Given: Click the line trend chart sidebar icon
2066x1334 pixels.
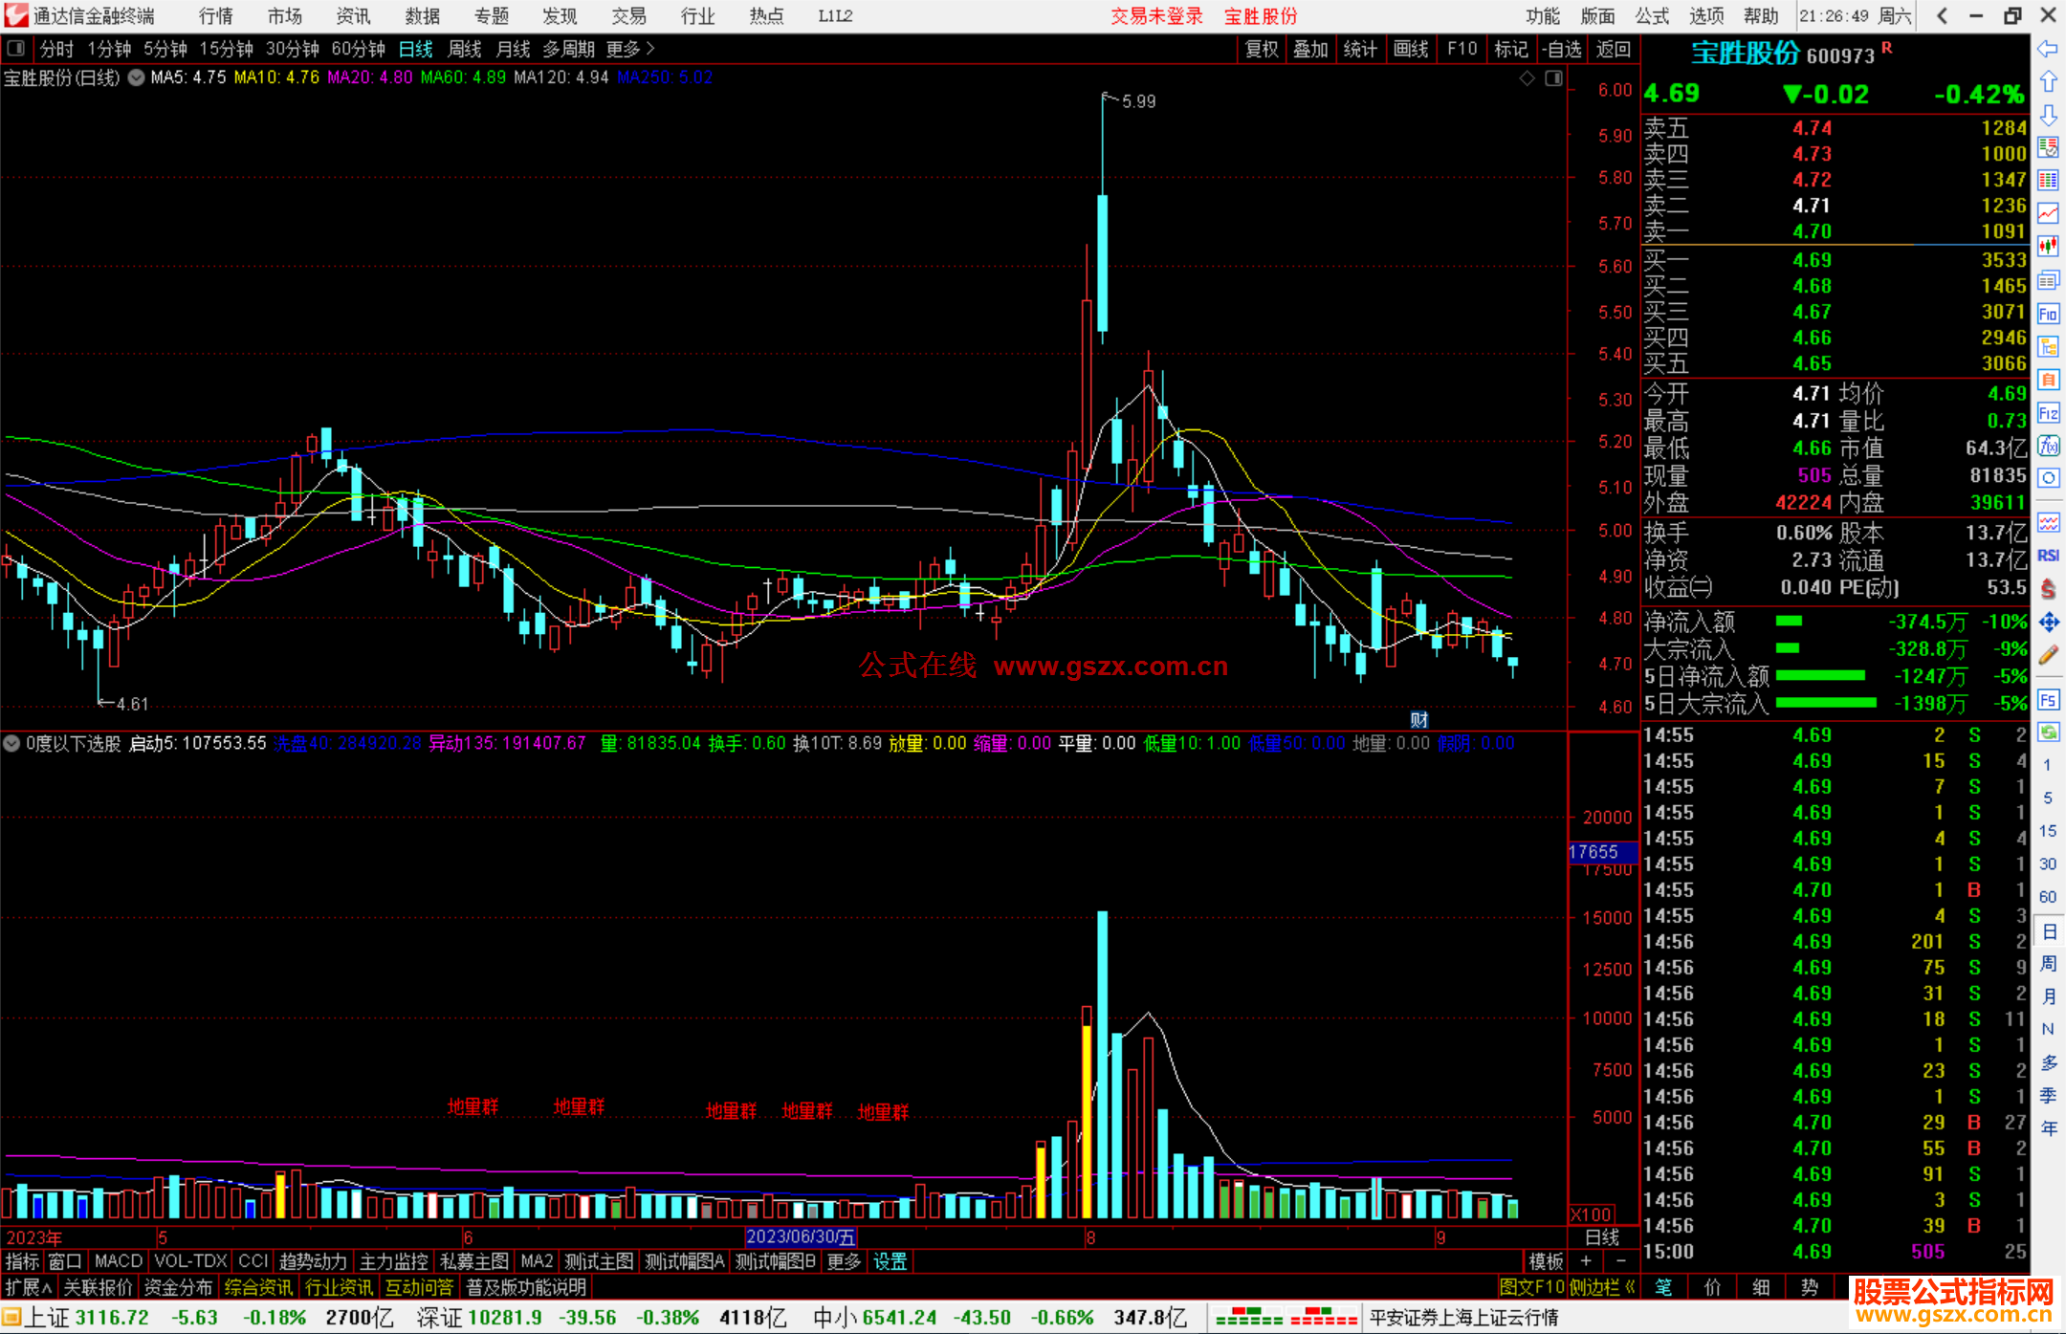Looking at the screenshot, I should click(2048, 213).
